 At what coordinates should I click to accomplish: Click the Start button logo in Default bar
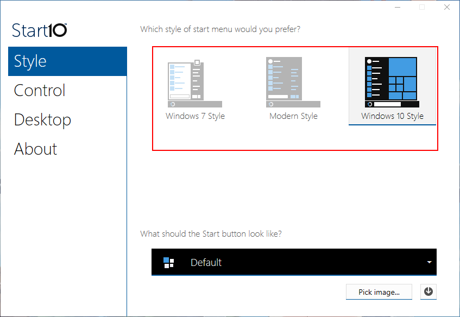pos(169,263)
